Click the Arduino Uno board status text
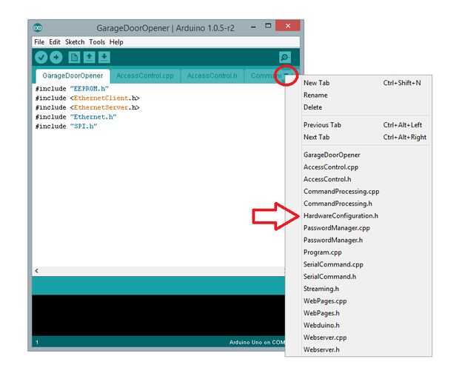Viewport: 459px width, 379px height. point(257,342)
